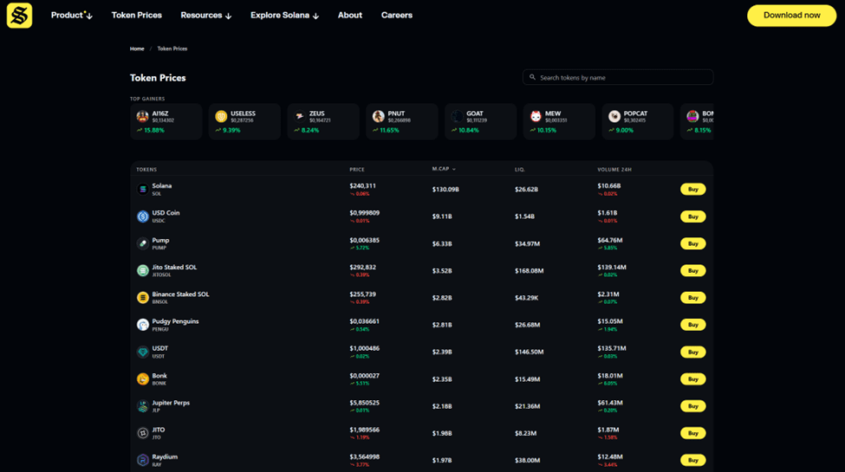Click the Buy button for Pump
Image resolution: width=845 pixels, height=472 pixels.
click(693, 243)
